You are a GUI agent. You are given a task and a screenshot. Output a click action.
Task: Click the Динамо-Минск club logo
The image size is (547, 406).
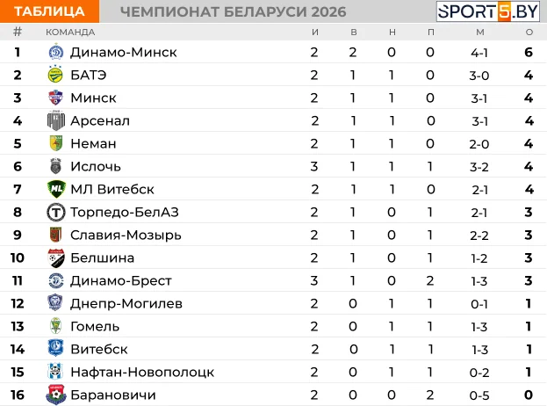55,52
